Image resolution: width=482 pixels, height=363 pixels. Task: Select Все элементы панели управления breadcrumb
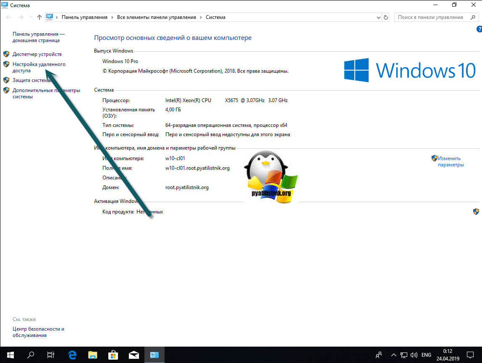156,17
